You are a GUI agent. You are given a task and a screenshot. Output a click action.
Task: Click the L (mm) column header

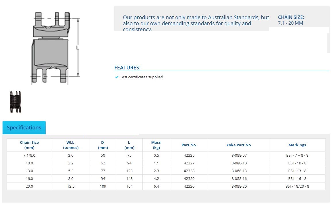coord(129,145)
